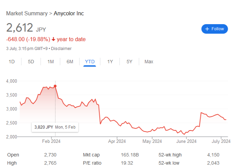Click the 52-wk high value 4,150
Screen dimensions: 238x167
point(213,155)
